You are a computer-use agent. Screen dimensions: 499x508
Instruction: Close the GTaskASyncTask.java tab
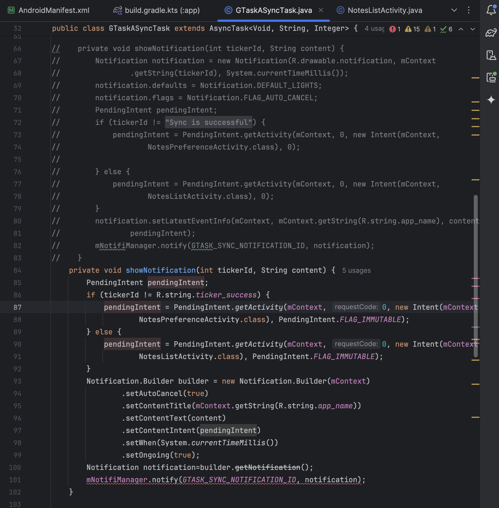click(321, 10)
